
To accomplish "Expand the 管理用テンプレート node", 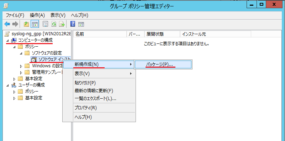I will point(21,72).
